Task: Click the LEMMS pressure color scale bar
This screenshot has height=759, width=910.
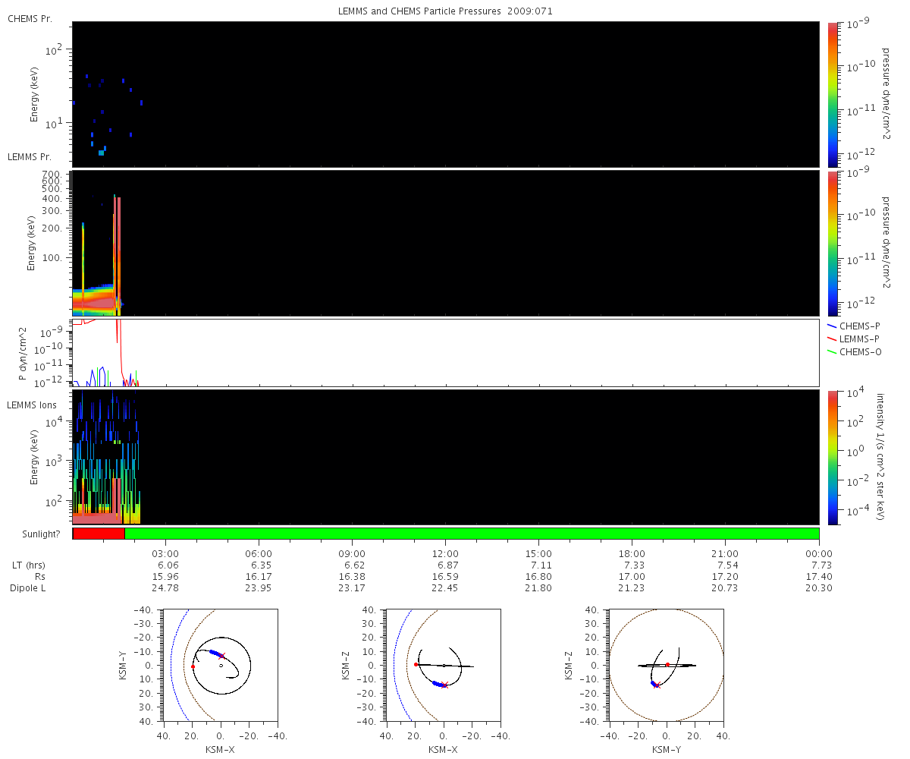Action: coord(833,243)
